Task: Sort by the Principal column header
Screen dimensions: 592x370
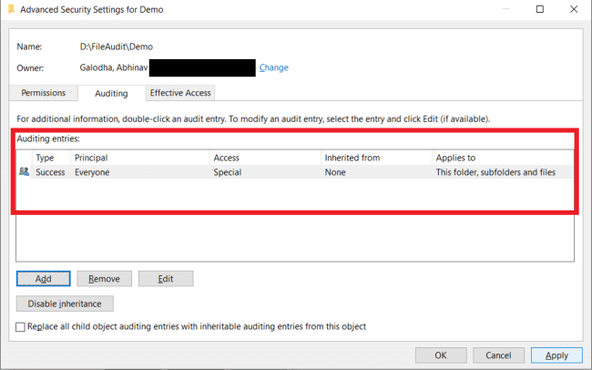Action: 140,158
